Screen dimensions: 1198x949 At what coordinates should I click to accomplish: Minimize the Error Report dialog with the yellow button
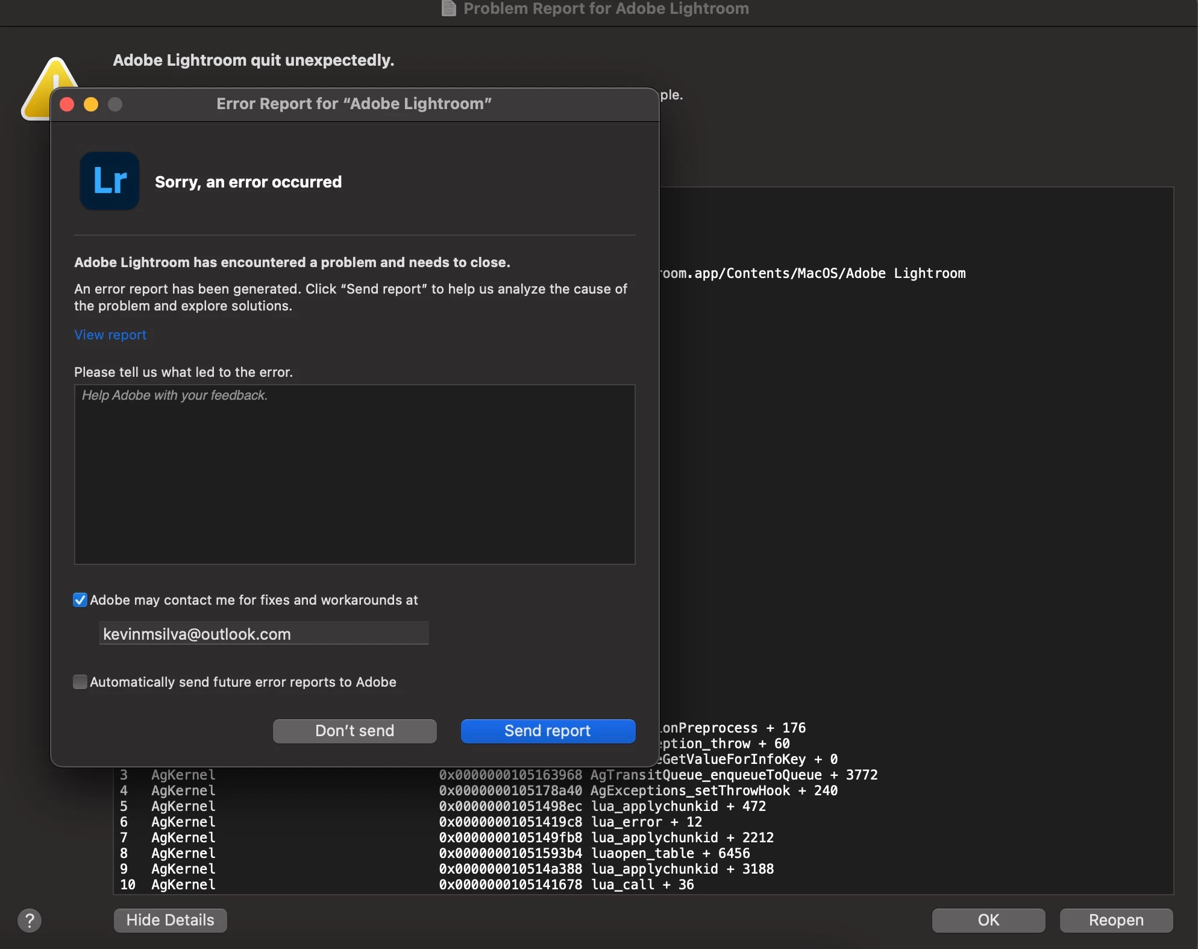(91, 104)
